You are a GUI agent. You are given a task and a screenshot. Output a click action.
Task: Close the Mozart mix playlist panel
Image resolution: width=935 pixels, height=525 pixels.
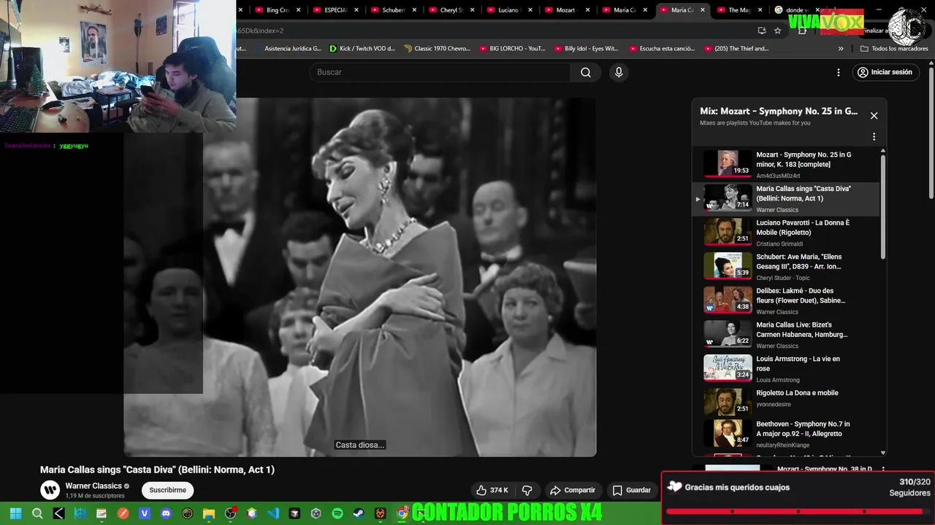874,116
